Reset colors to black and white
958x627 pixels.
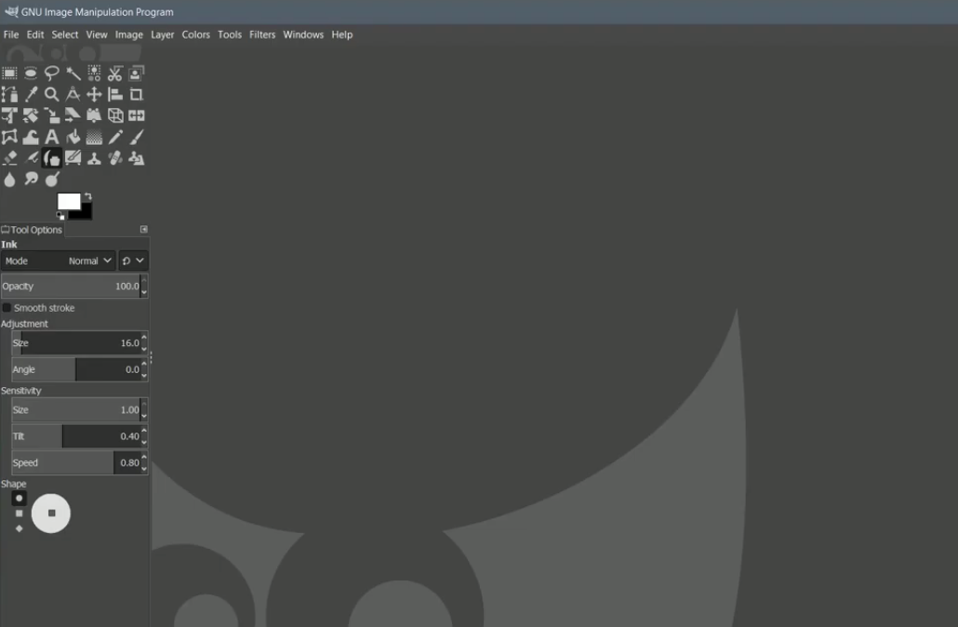[60, 214]
